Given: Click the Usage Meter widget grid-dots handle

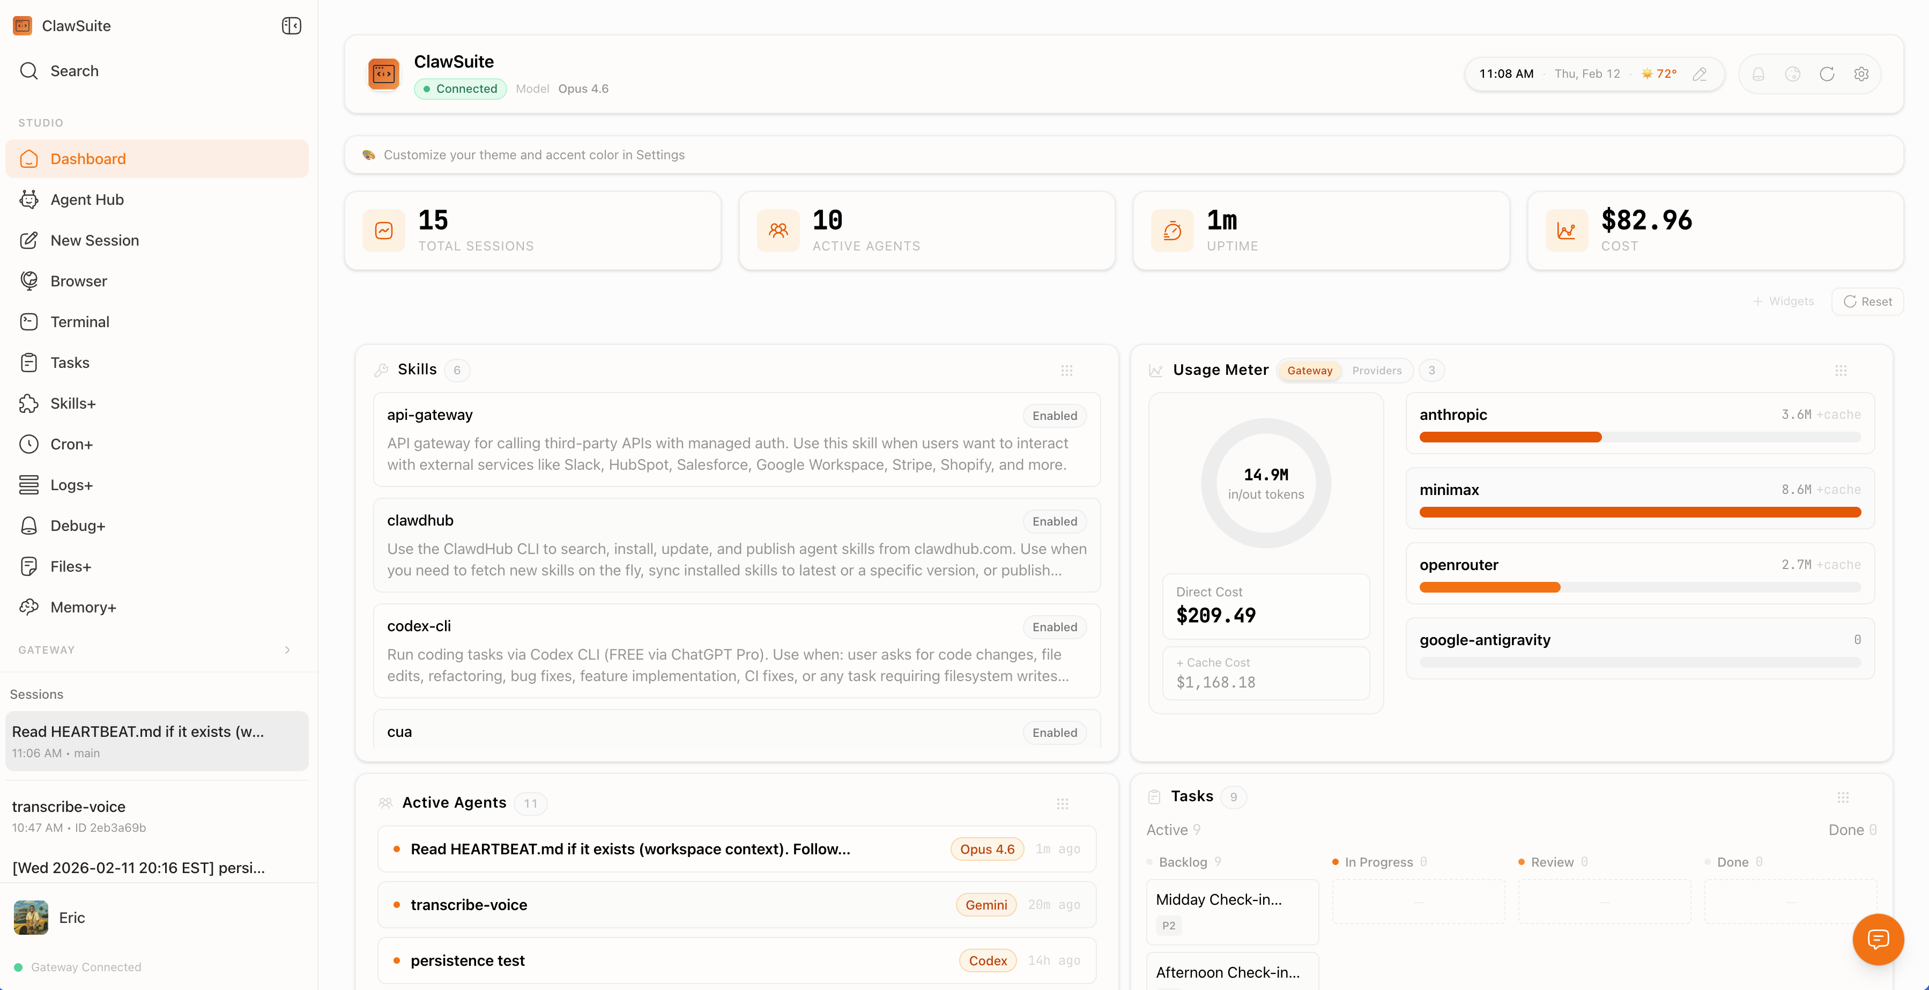Looking at the screenshot, I should [x=1842, y=370].
